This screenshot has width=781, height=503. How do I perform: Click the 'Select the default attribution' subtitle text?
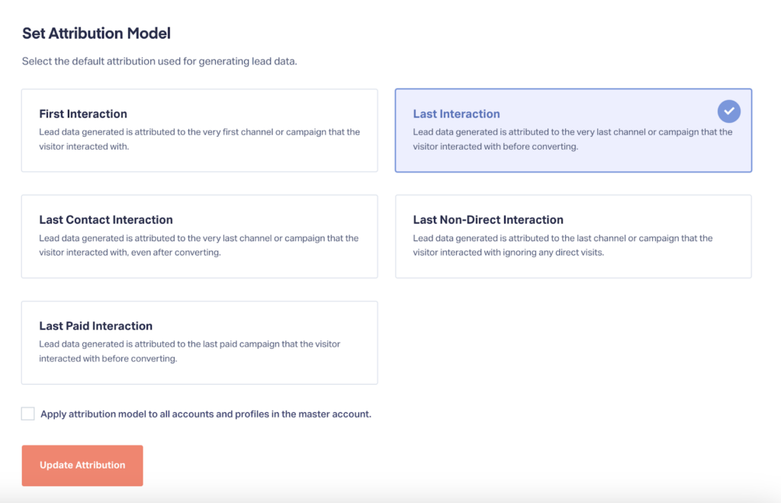159,61
